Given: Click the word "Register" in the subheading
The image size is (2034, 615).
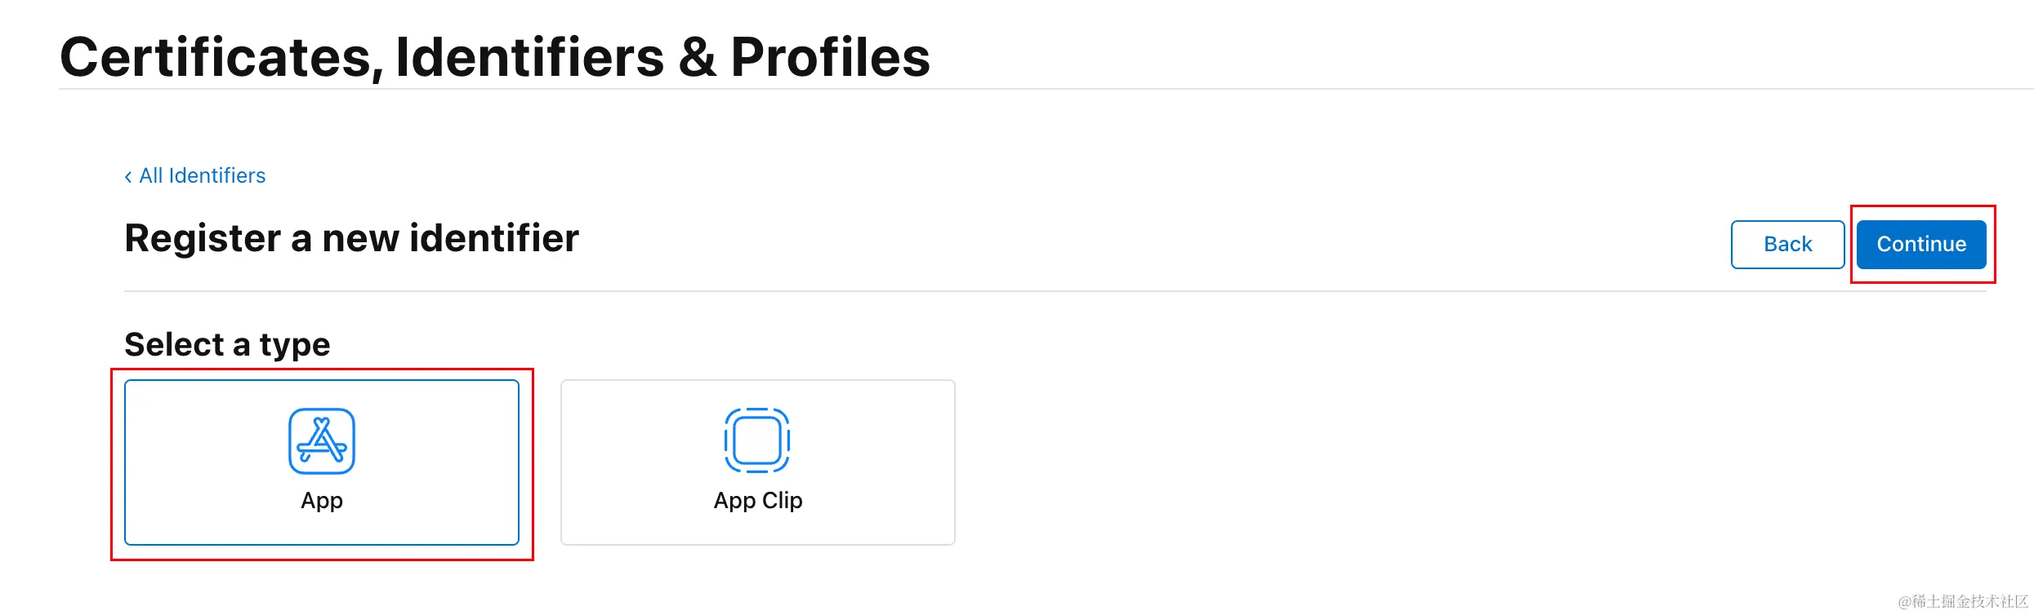Looking at the screenshot, I should [203, 239].
